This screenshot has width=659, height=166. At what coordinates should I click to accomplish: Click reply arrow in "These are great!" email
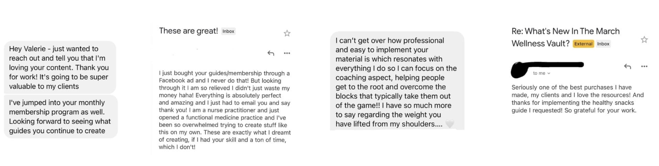coord(271,53)
